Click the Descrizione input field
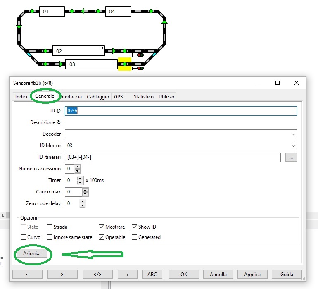Image resolution: width=318 pixels, height=289 pixels. 181,123
